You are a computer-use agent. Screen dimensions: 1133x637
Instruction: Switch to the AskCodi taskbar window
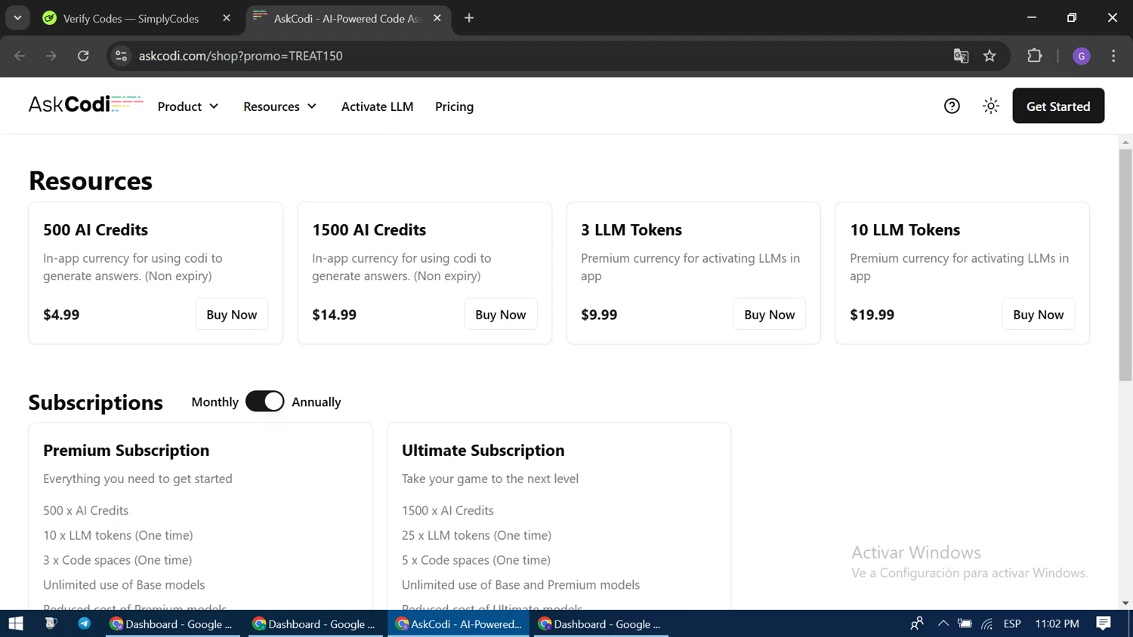pos(460,624)
